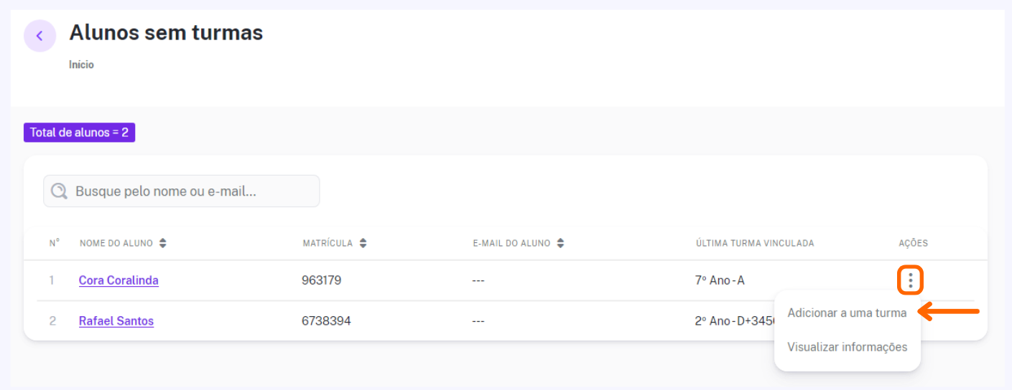
Task: Select matrícula 963179 cell
Action: 321,280
